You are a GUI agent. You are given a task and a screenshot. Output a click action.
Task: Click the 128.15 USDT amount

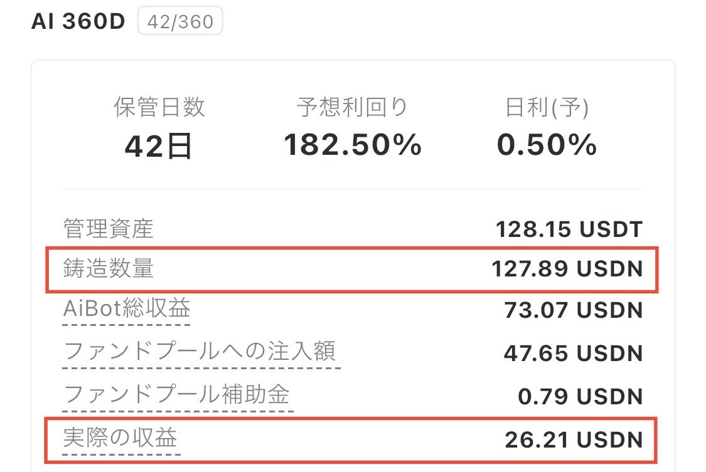pos(569,229)
